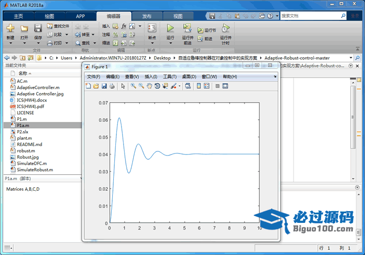The height and width of the screenshot is (255, 365).
Task: Open the Find (查找) dropdown arrow
Action: [94, 43]
